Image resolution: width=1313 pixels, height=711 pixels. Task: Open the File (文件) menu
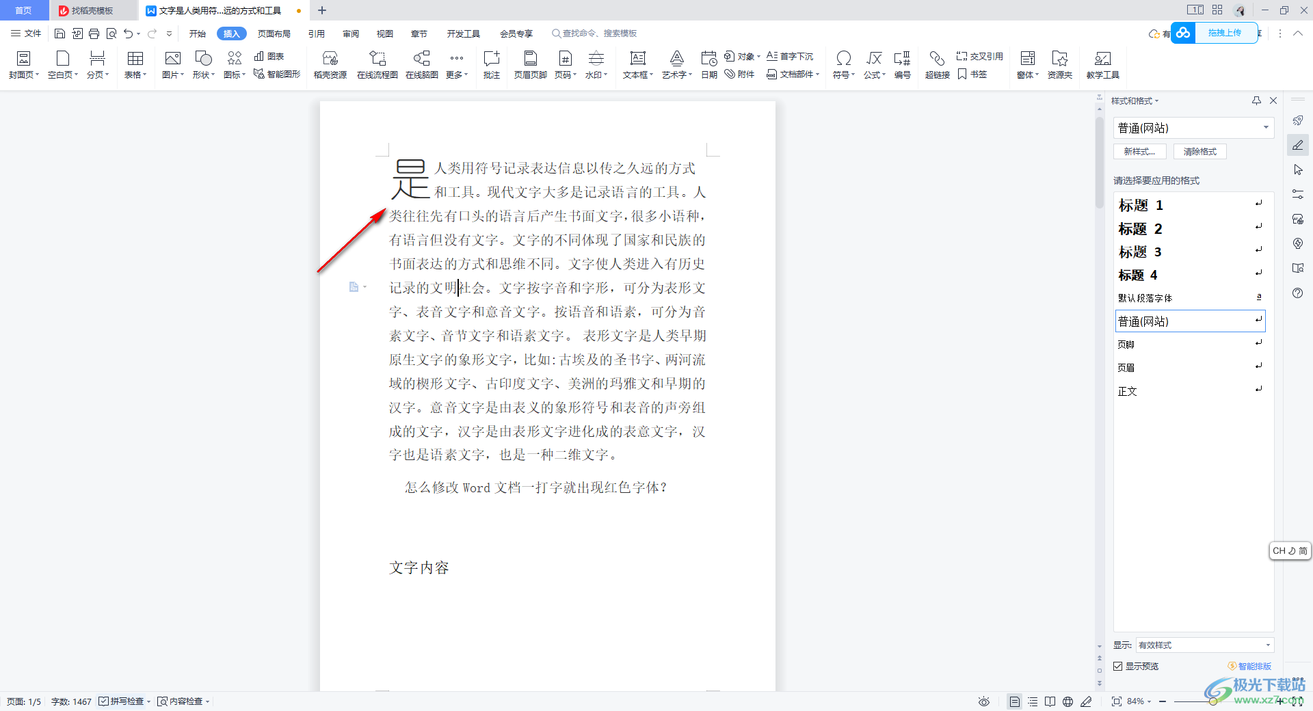point(26,33)
